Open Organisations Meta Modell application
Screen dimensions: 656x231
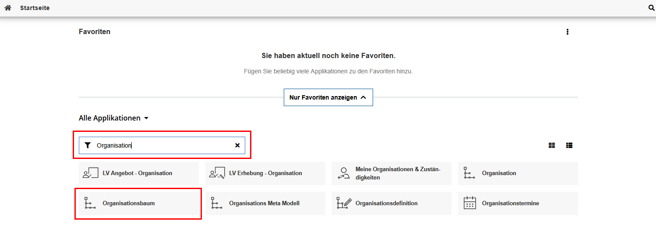pos(265,203)
